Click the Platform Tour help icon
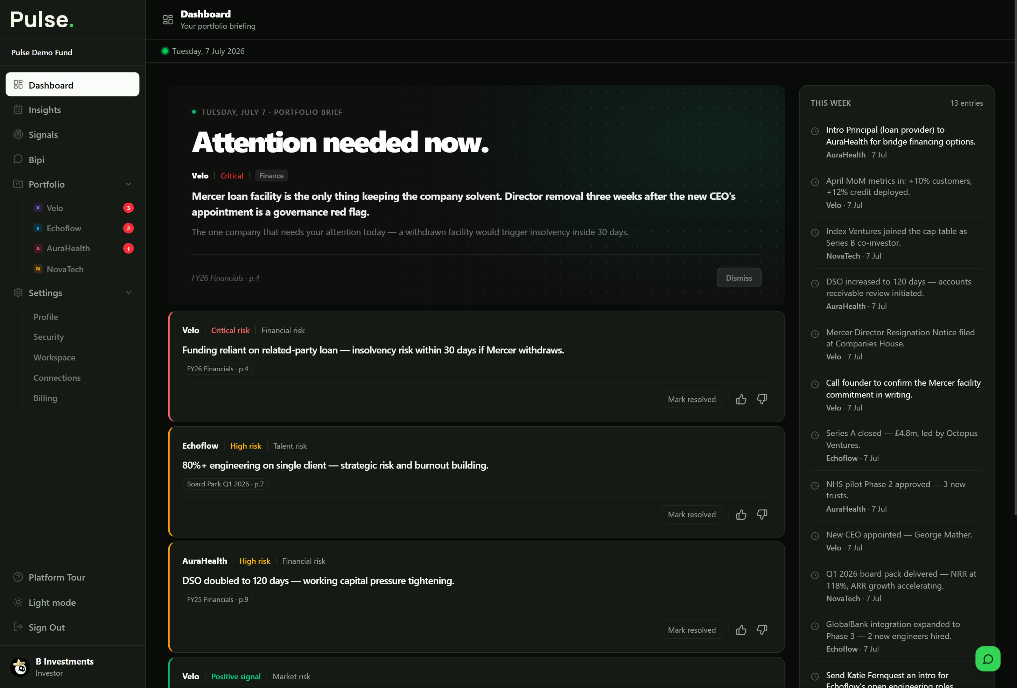The height and width of the screenshot is (688, 1017). [x=18, y=577]
